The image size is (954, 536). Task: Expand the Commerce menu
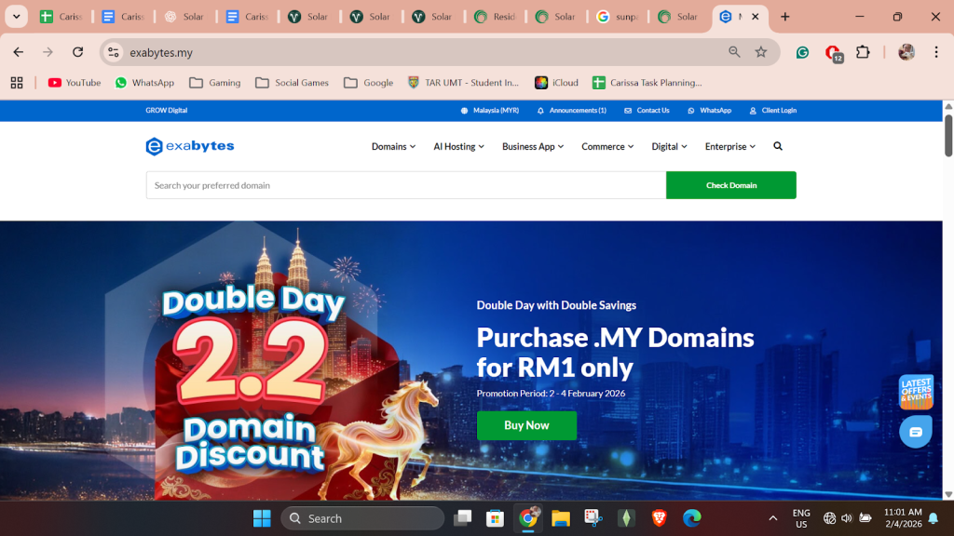(607, 146)
